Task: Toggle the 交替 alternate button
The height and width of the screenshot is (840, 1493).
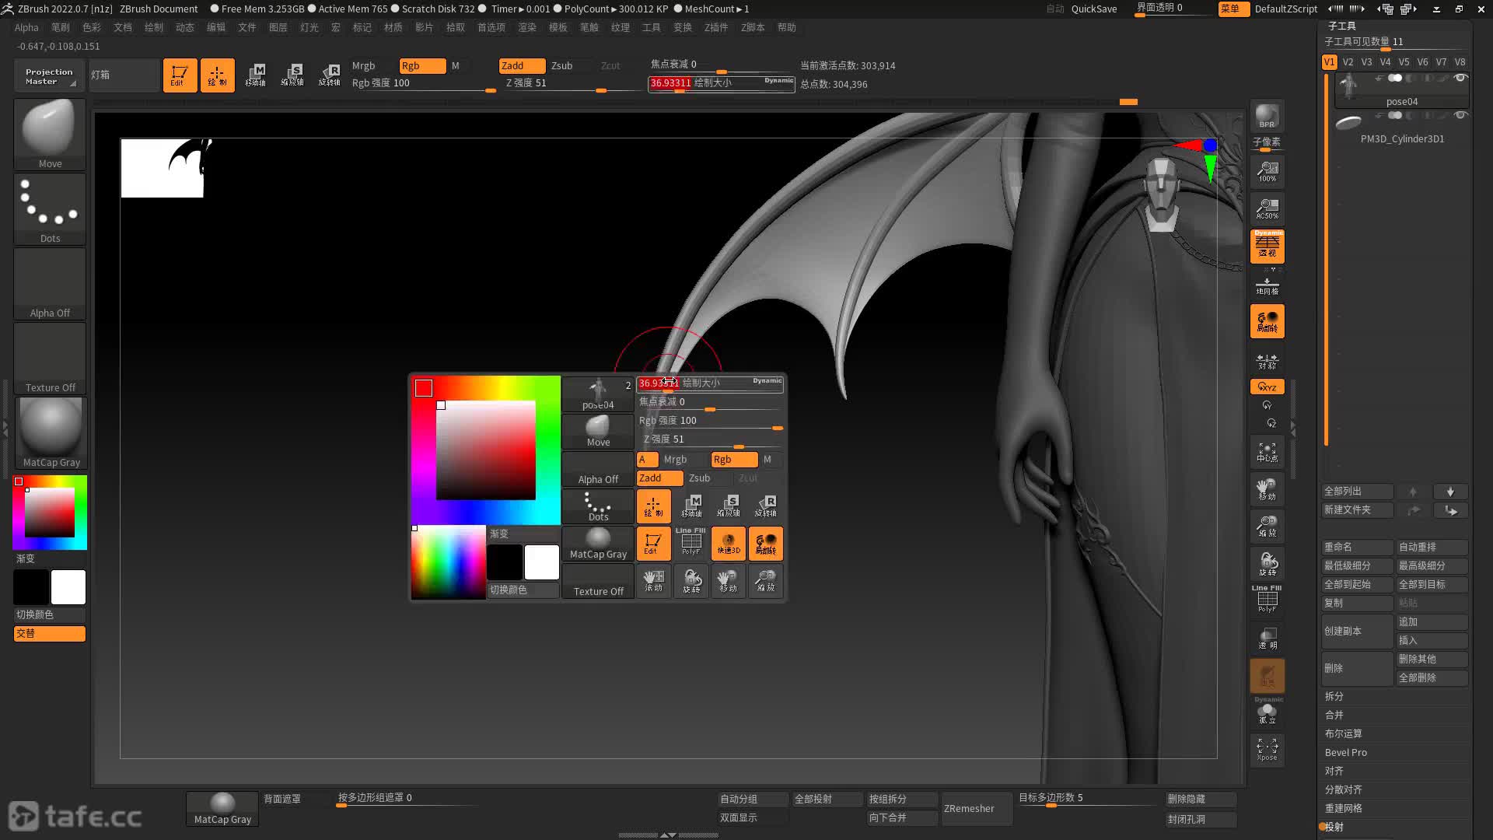Action: click(49, 633)
